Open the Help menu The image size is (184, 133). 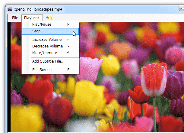[49, 18]
